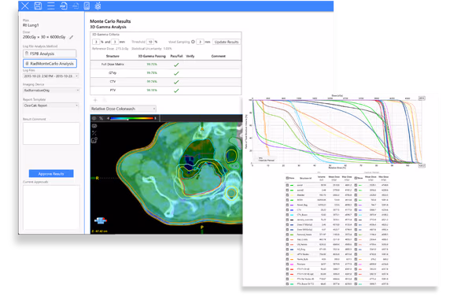Adjust the colorwash range slider
This screenshot has height=296, width=472.
[x=128, y=120]
